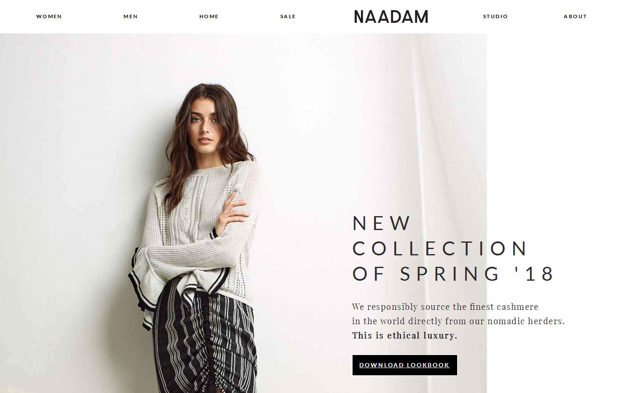The image size is (641, 393).
Task: Open the STUDIO page
Action: [496, 16]
